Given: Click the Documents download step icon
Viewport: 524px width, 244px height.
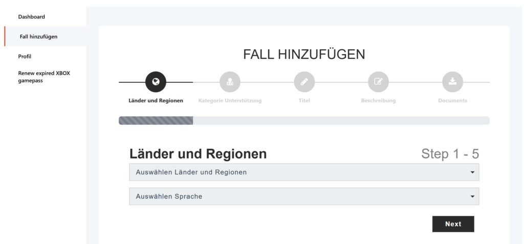Looking at the screenshot, I should [452, 82].
